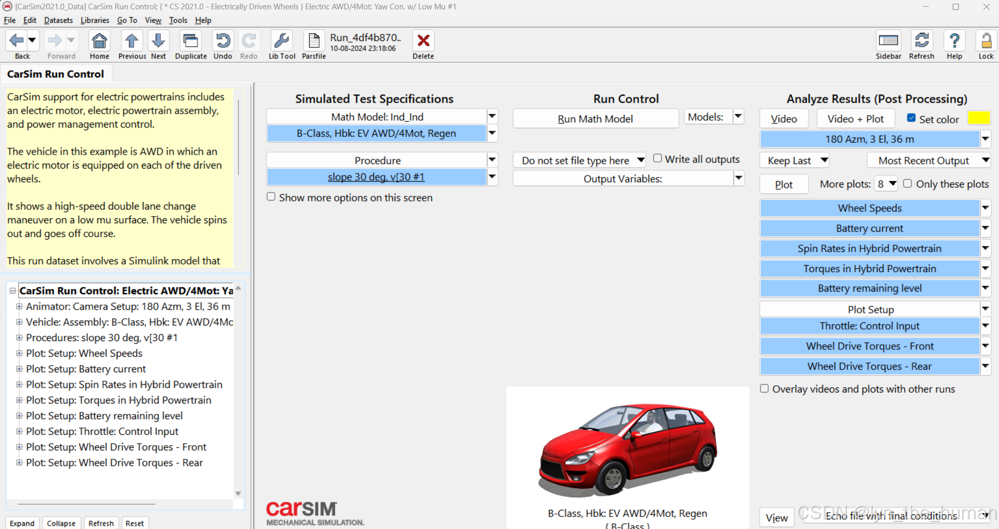
Task: Change the More plots count dropdown
Action: [x=887, y=183]
